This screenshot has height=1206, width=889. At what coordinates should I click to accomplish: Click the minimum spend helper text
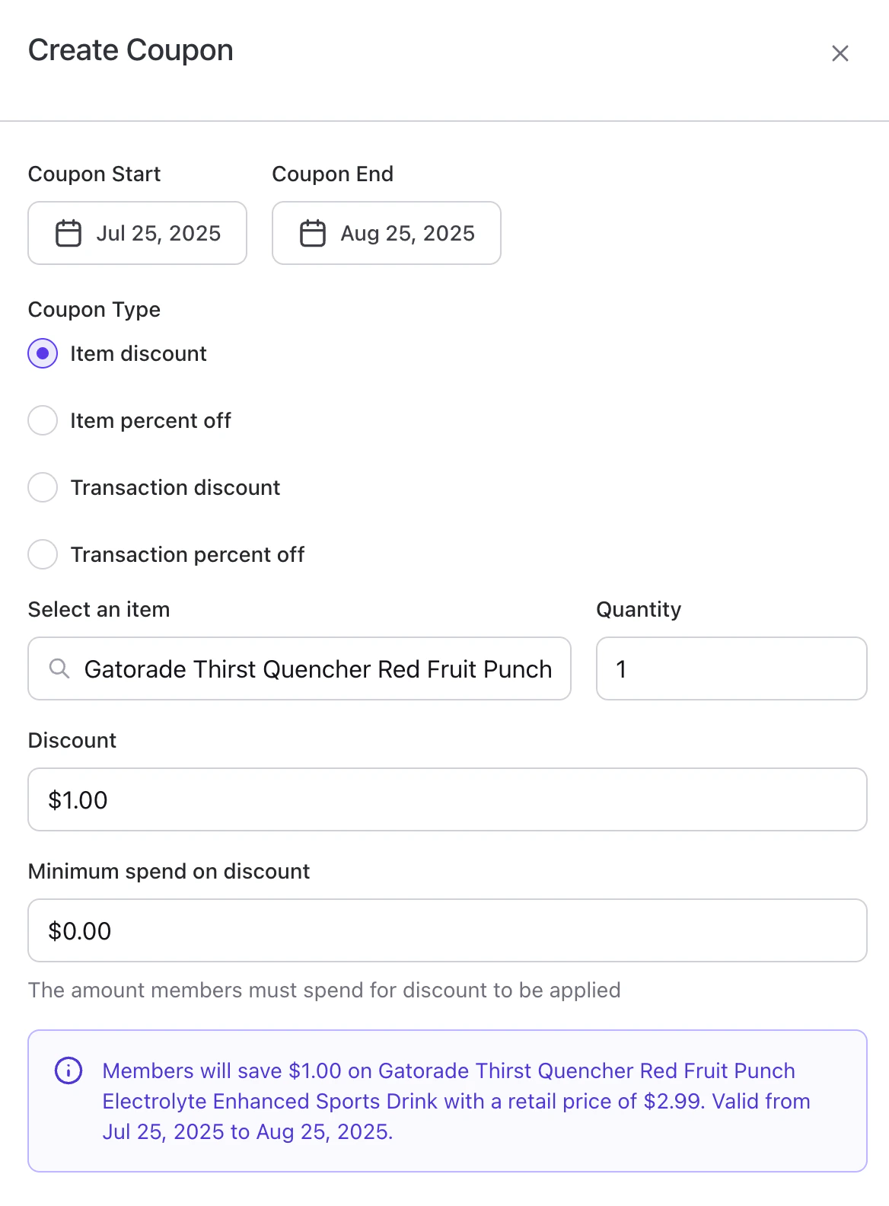click(x=324, y=990)
